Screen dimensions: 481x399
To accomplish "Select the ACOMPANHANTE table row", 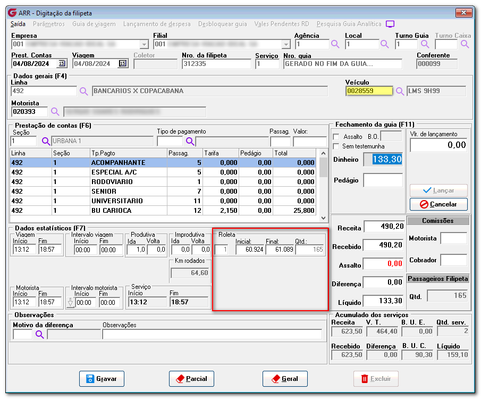I will (x=163, y=163).
